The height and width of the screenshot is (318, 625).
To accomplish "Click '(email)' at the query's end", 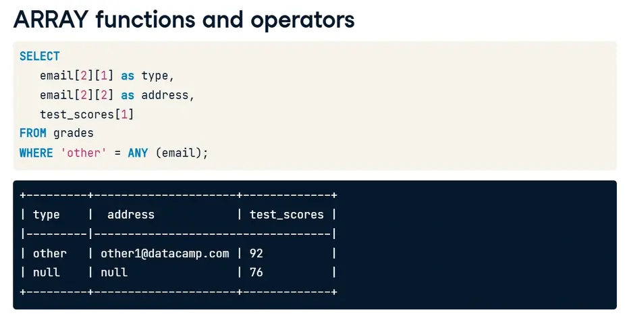I will click(x=182, y=153).
